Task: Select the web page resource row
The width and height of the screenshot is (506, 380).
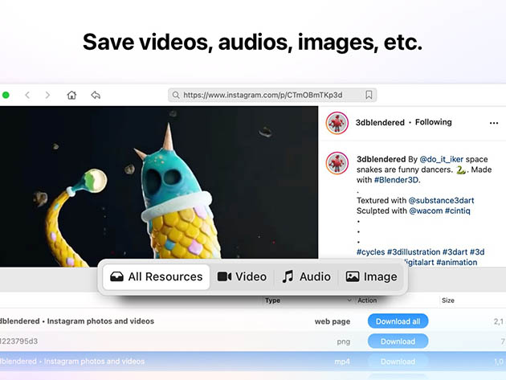Action: 253,321
